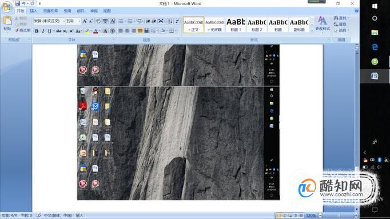Apply yellow text highlight color

click(x=87, y=31)
